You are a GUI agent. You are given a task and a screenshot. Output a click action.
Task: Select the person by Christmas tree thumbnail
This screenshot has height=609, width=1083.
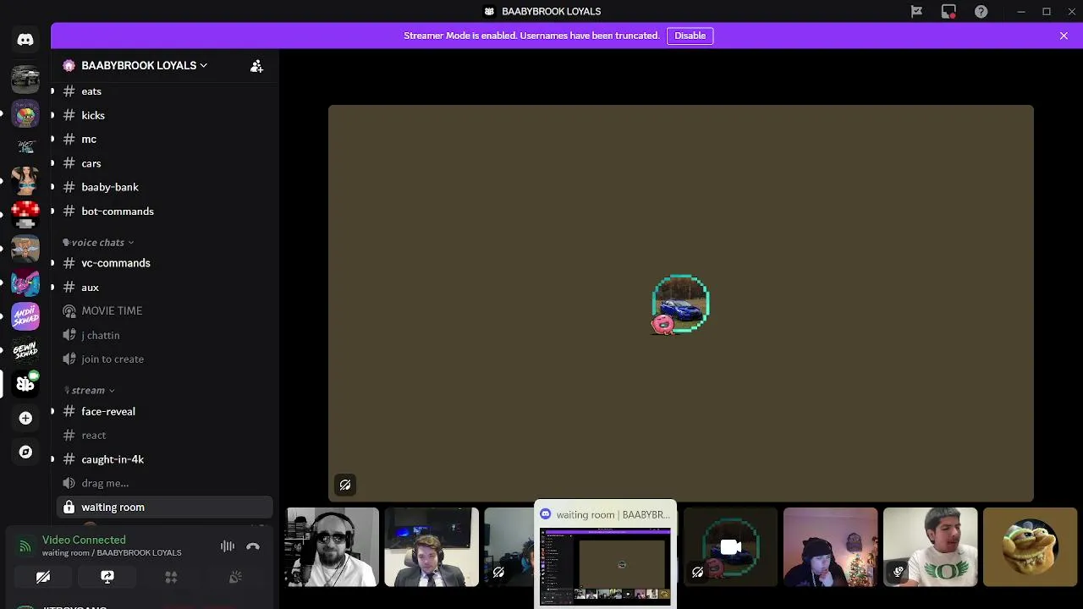(x=830, y=547)
